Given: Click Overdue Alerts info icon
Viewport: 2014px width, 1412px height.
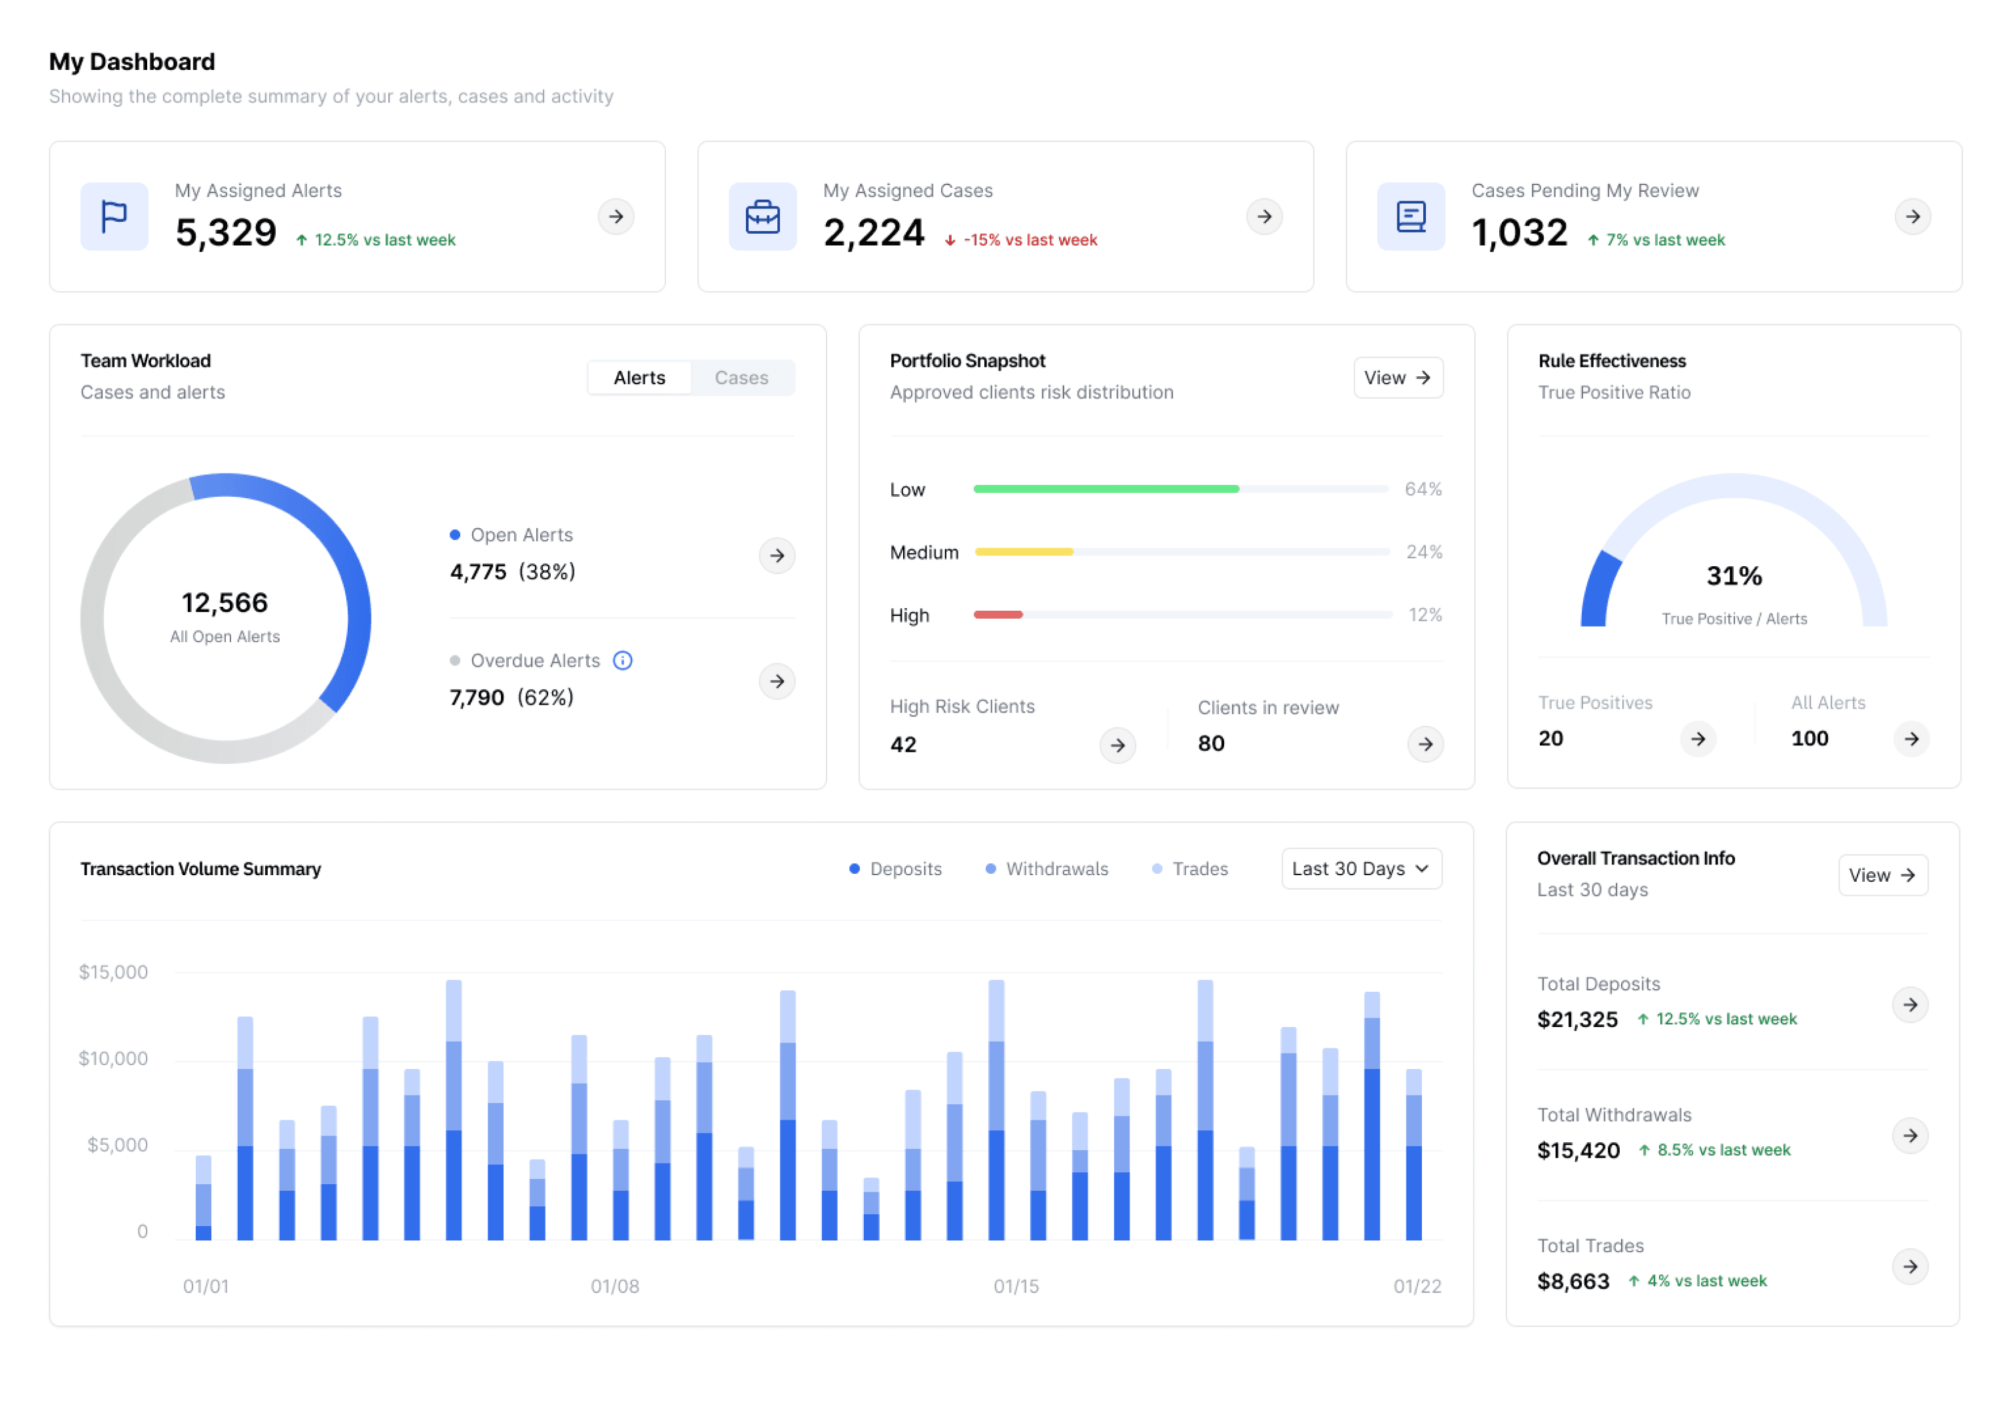Looking at the screenshot, I should click(x=622, y=661).
